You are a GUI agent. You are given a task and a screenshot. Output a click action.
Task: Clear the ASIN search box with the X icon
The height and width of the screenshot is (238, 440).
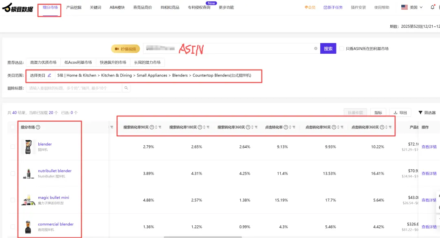coord(315,48)
